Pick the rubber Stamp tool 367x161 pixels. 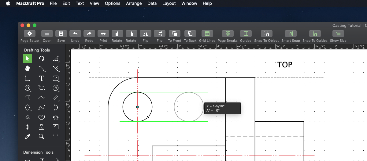[x=42, y=127]
